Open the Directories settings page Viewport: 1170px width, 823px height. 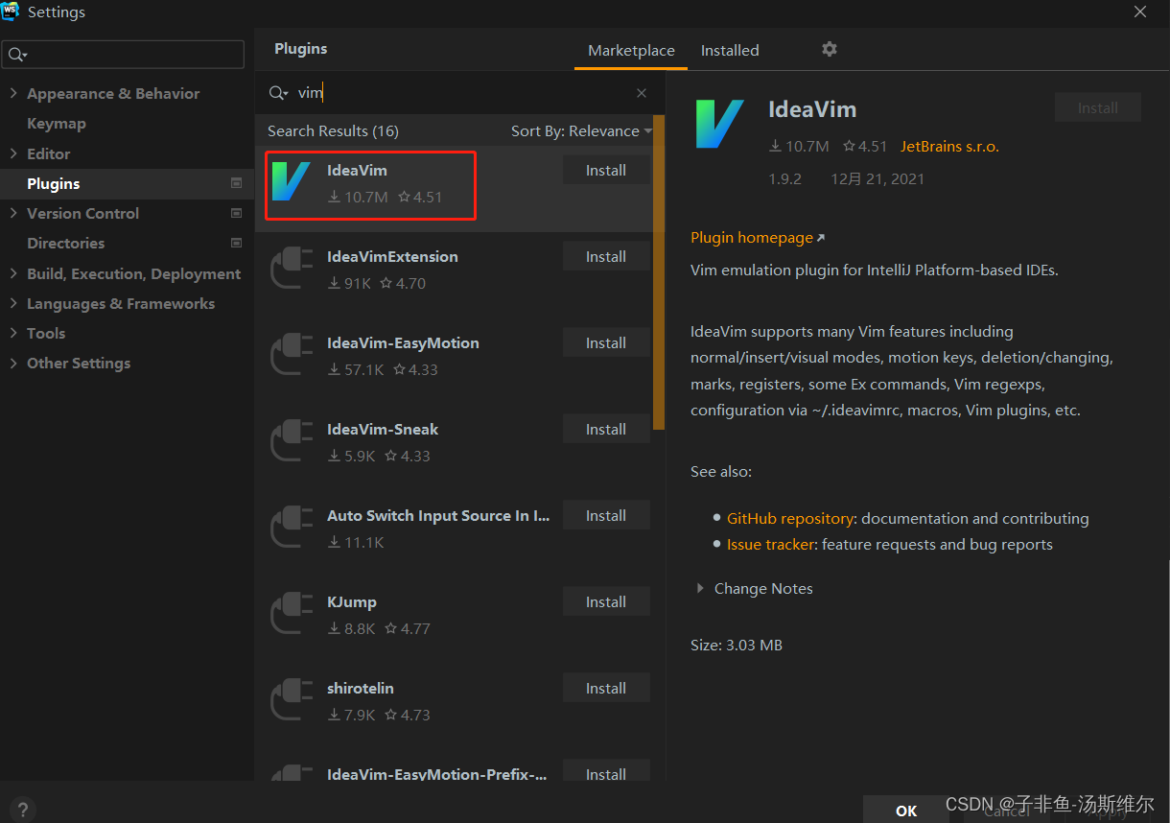[x=66, y=244]
